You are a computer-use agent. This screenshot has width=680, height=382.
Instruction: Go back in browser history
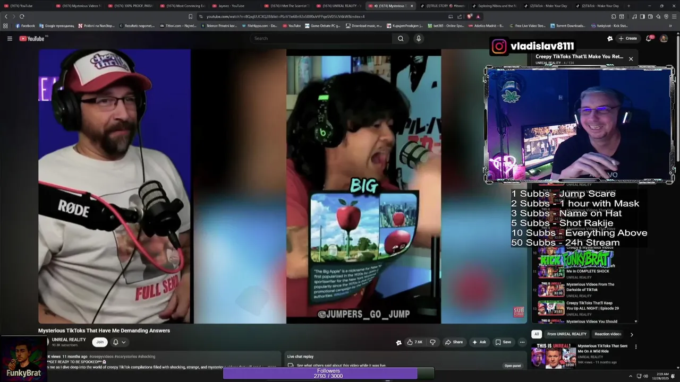(x=6, y=16)
